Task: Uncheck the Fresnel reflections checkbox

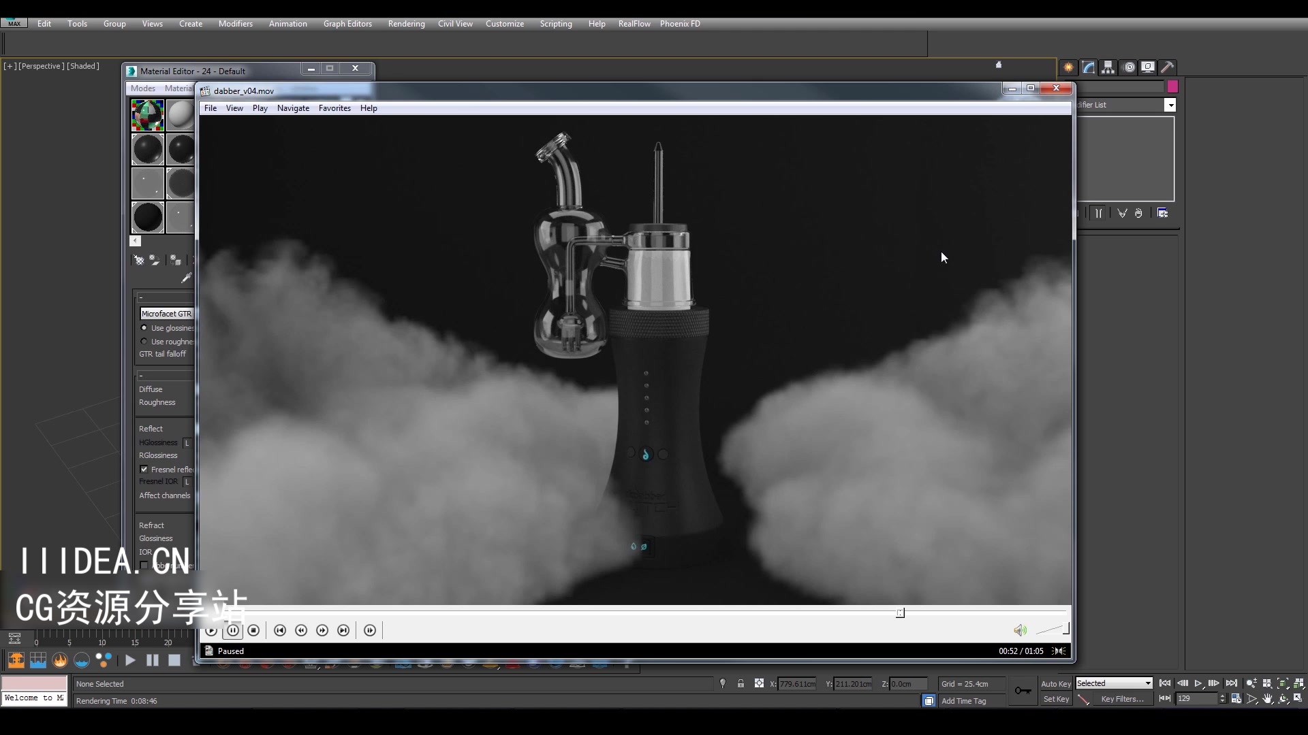Action: tap(144, 470)
